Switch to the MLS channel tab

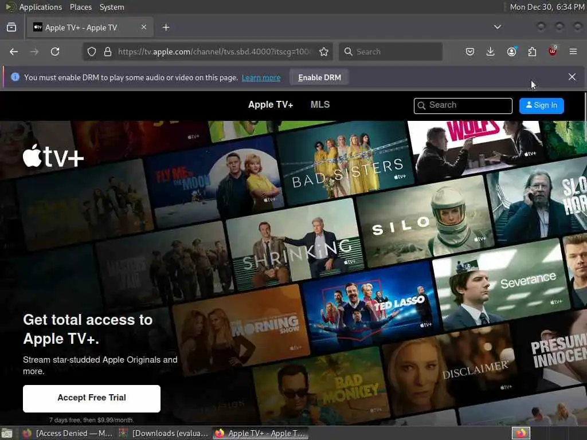[x=320, y=105]
